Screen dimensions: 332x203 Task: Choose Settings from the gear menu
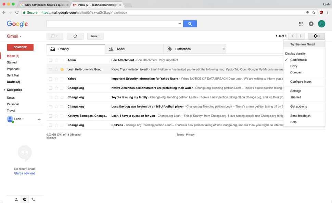coord(296,91)
